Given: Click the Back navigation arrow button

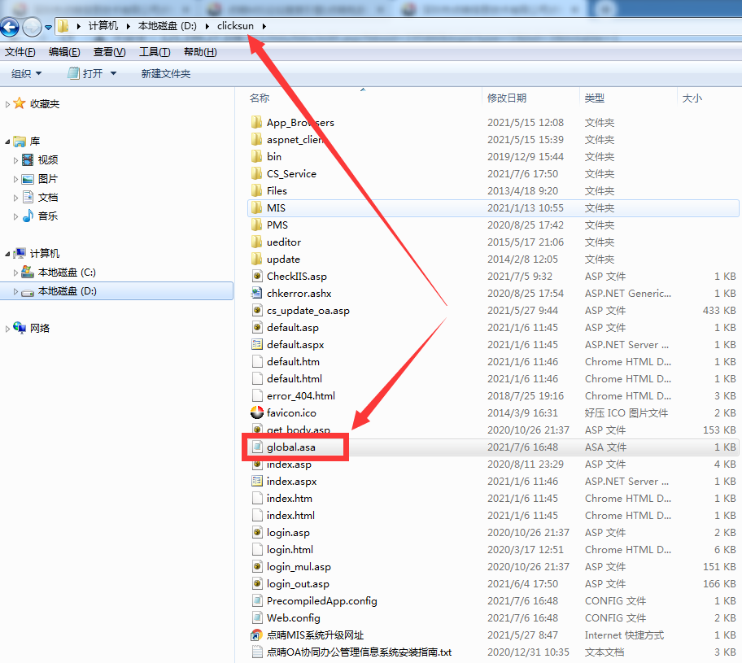Looking at the screenshot, I should [x=11, y=27].
